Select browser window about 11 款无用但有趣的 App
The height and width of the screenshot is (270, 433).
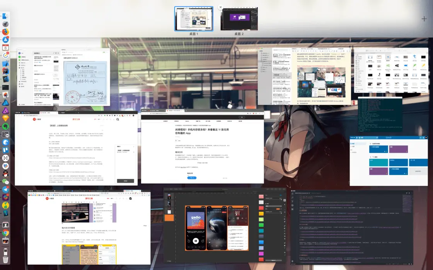[203, 146]
